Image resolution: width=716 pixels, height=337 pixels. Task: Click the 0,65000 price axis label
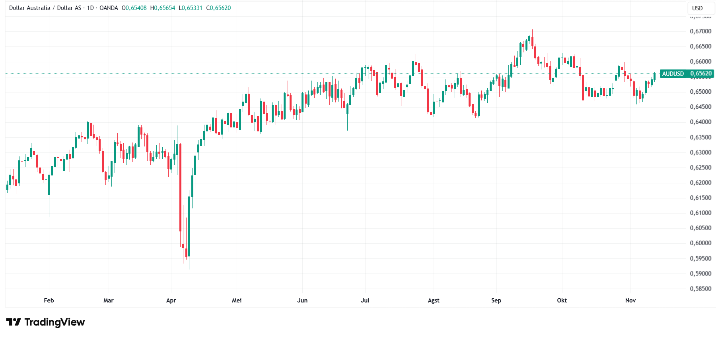(x=700, y=92)
